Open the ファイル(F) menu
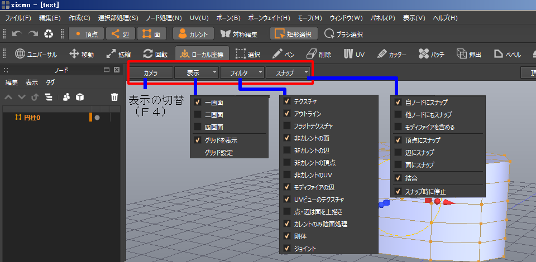536x262 pixels. pos(18,18)
